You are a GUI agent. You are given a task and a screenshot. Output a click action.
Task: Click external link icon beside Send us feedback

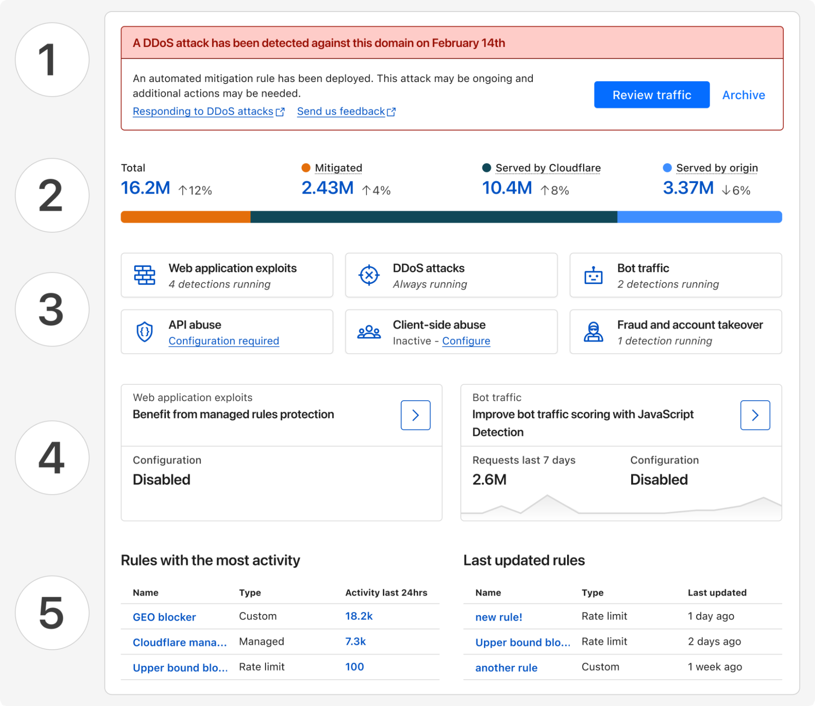click(391, 112)
